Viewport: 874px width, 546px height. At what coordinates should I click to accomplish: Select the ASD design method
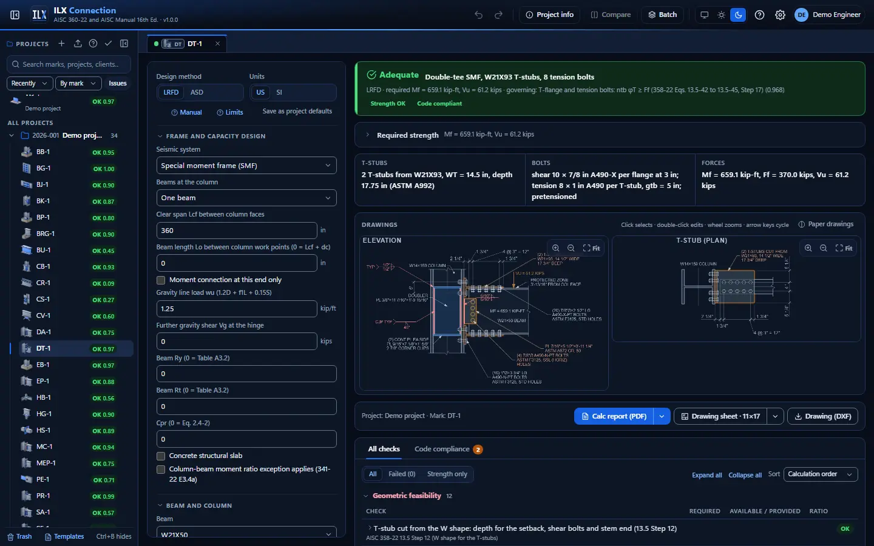(197, 92)
